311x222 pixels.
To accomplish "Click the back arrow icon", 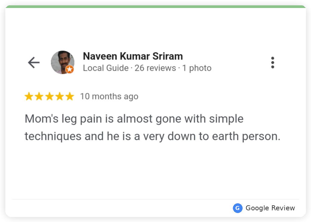I will (x=34, y=62).
